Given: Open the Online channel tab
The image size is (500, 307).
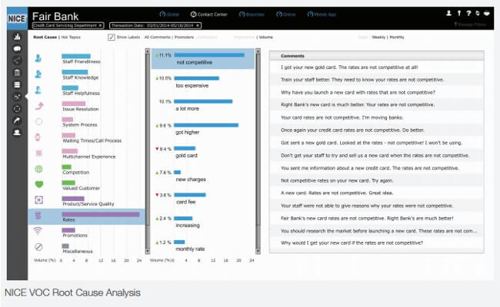Looking at the screenshot, I should (x=285, y=15).
